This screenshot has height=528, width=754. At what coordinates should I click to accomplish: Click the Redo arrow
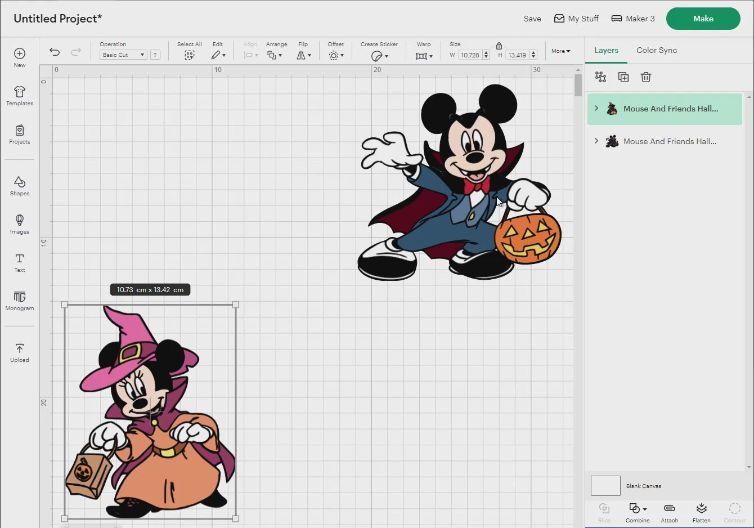click(x=76, y=52)
